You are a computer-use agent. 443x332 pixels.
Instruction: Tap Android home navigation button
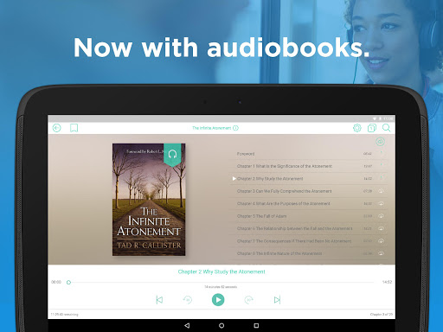[221, 326]
